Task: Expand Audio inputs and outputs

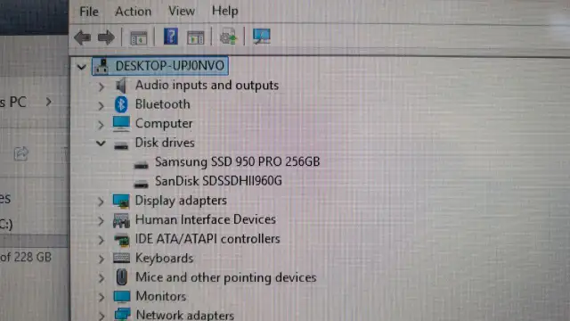Action: (x=101, y=86)
